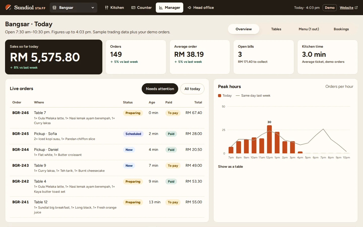Click the Same day last week legend
Screen dimensions: 363x227
[x=253, y=96]
